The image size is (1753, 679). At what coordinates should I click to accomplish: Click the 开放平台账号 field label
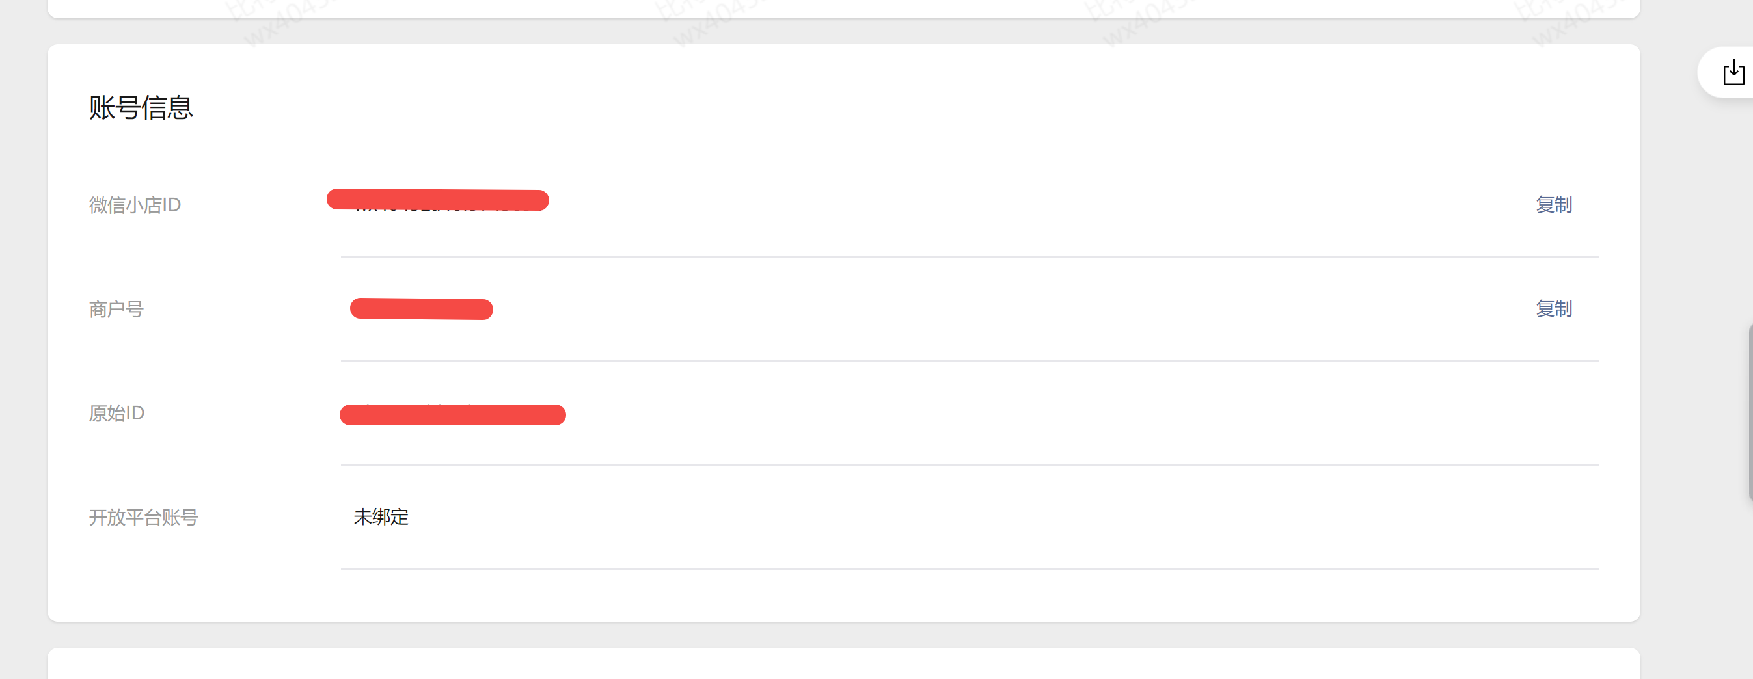(144, 518)
